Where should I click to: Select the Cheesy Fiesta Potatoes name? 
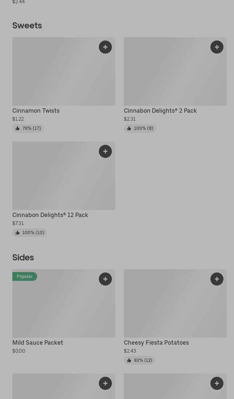pos(156,342)
